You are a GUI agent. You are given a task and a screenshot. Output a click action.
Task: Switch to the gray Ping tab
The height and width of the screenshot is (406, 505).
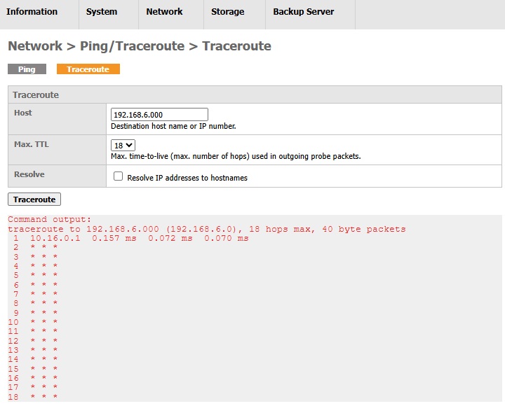(27, 69)
